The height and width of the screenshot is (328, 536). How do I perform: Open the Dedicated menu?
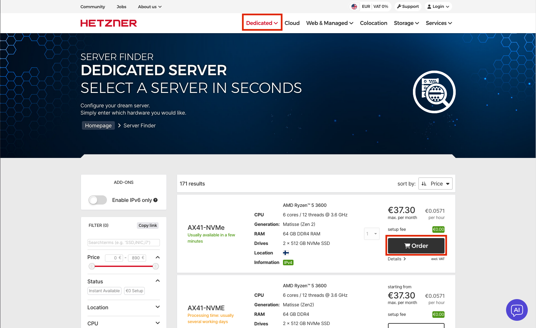click(262, 23)
